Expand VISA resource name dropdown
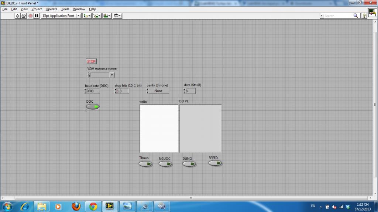Viewport: 378px width, 212px height. [x=112, y=75]
